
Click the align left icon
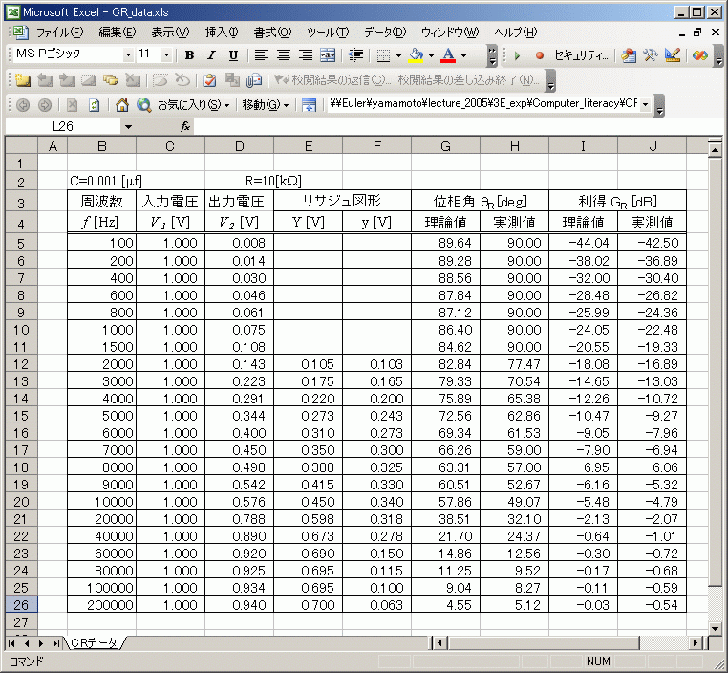click(262, 55)
